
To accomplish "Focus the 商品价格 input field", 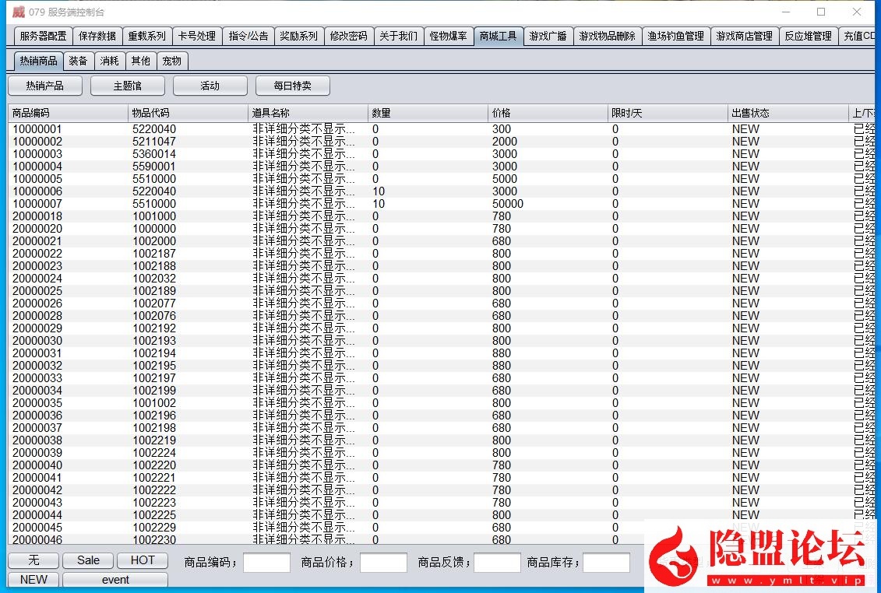I will pos(383,563).
